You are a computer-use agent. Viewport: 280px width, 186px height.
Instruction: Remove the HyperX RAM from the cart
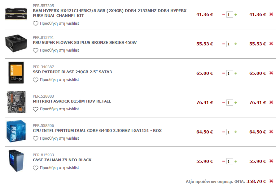click(x=271, y=14)
